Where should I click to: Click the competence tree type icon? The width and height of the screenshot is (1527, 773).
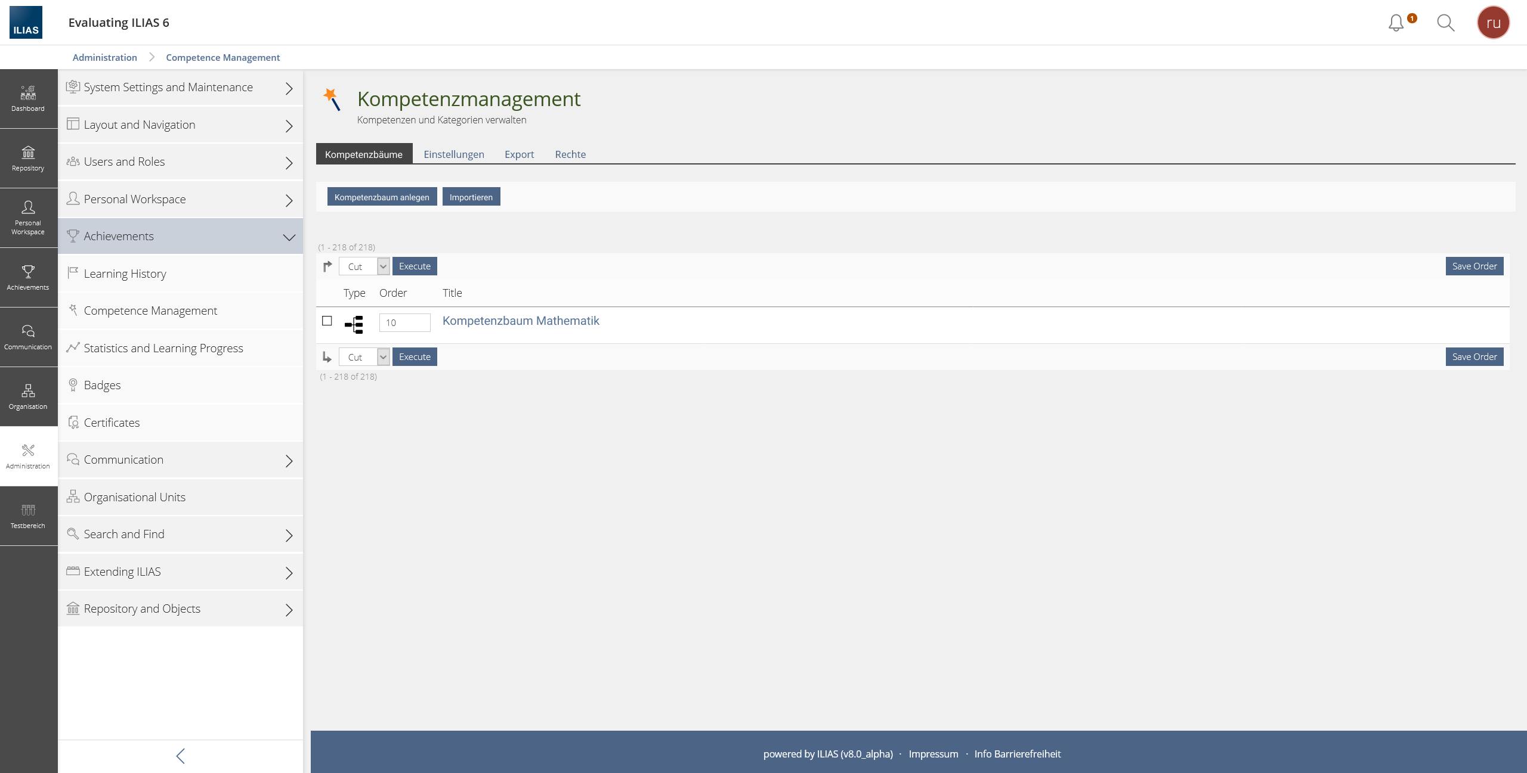coord(354,324)
